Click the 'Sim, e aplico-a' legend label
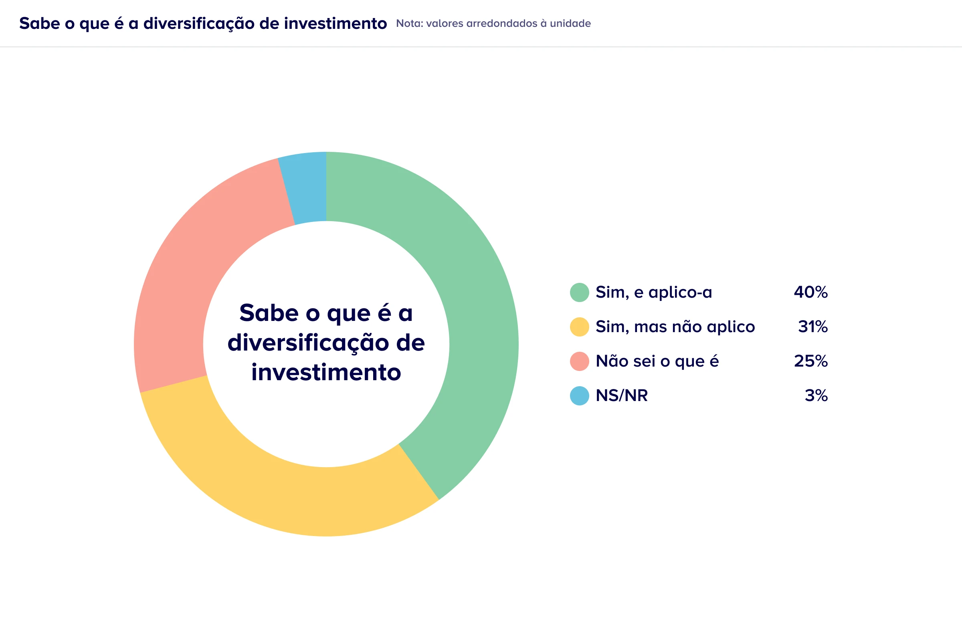The height and width of the screenshot is (641, 962). click(654, 292)
